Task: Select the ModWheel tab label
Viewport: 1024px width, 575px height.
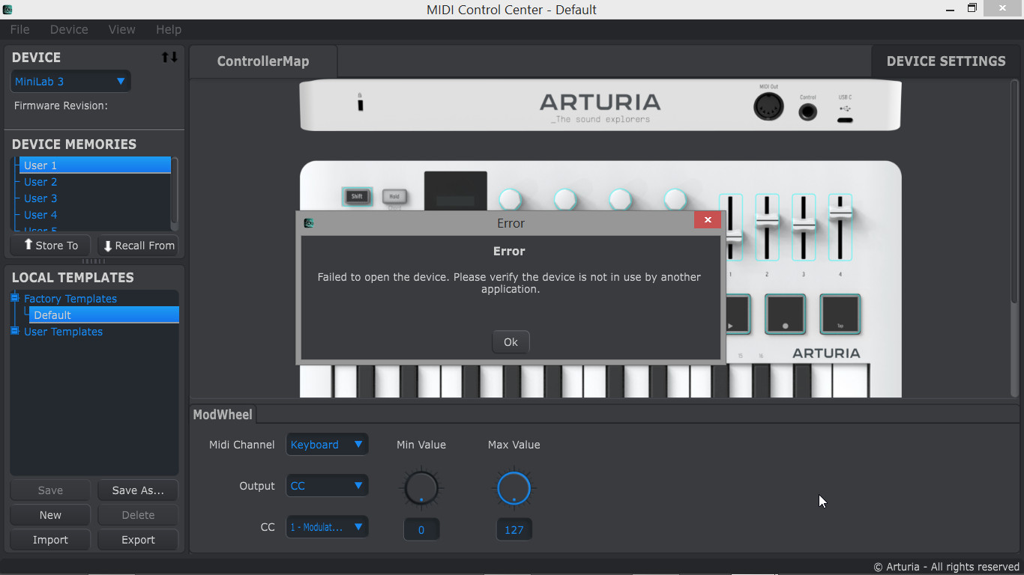Action: pyautogui.click(x=223, y=414)
